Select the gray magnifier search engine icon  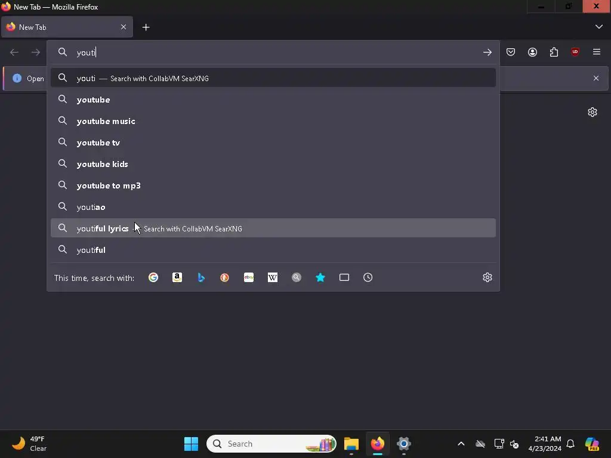pos(297,277)
